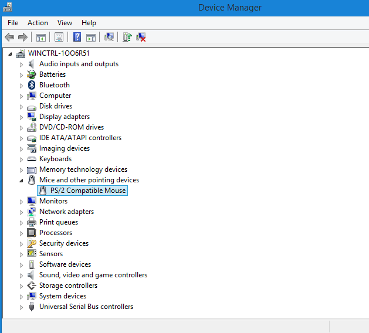The height and width of the screenshot is (333, 369).
Task: Scan for hardware changes icon
Action: 109,37
